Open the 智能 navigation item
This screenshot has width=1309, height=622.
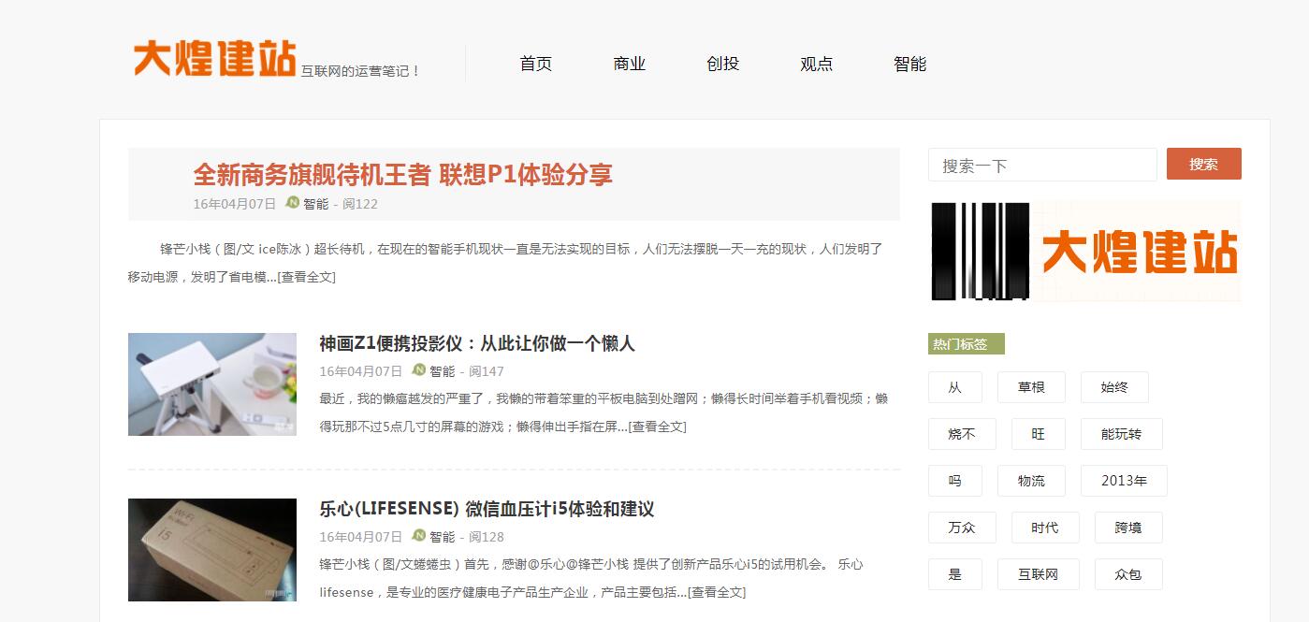(x=910, y=64)
